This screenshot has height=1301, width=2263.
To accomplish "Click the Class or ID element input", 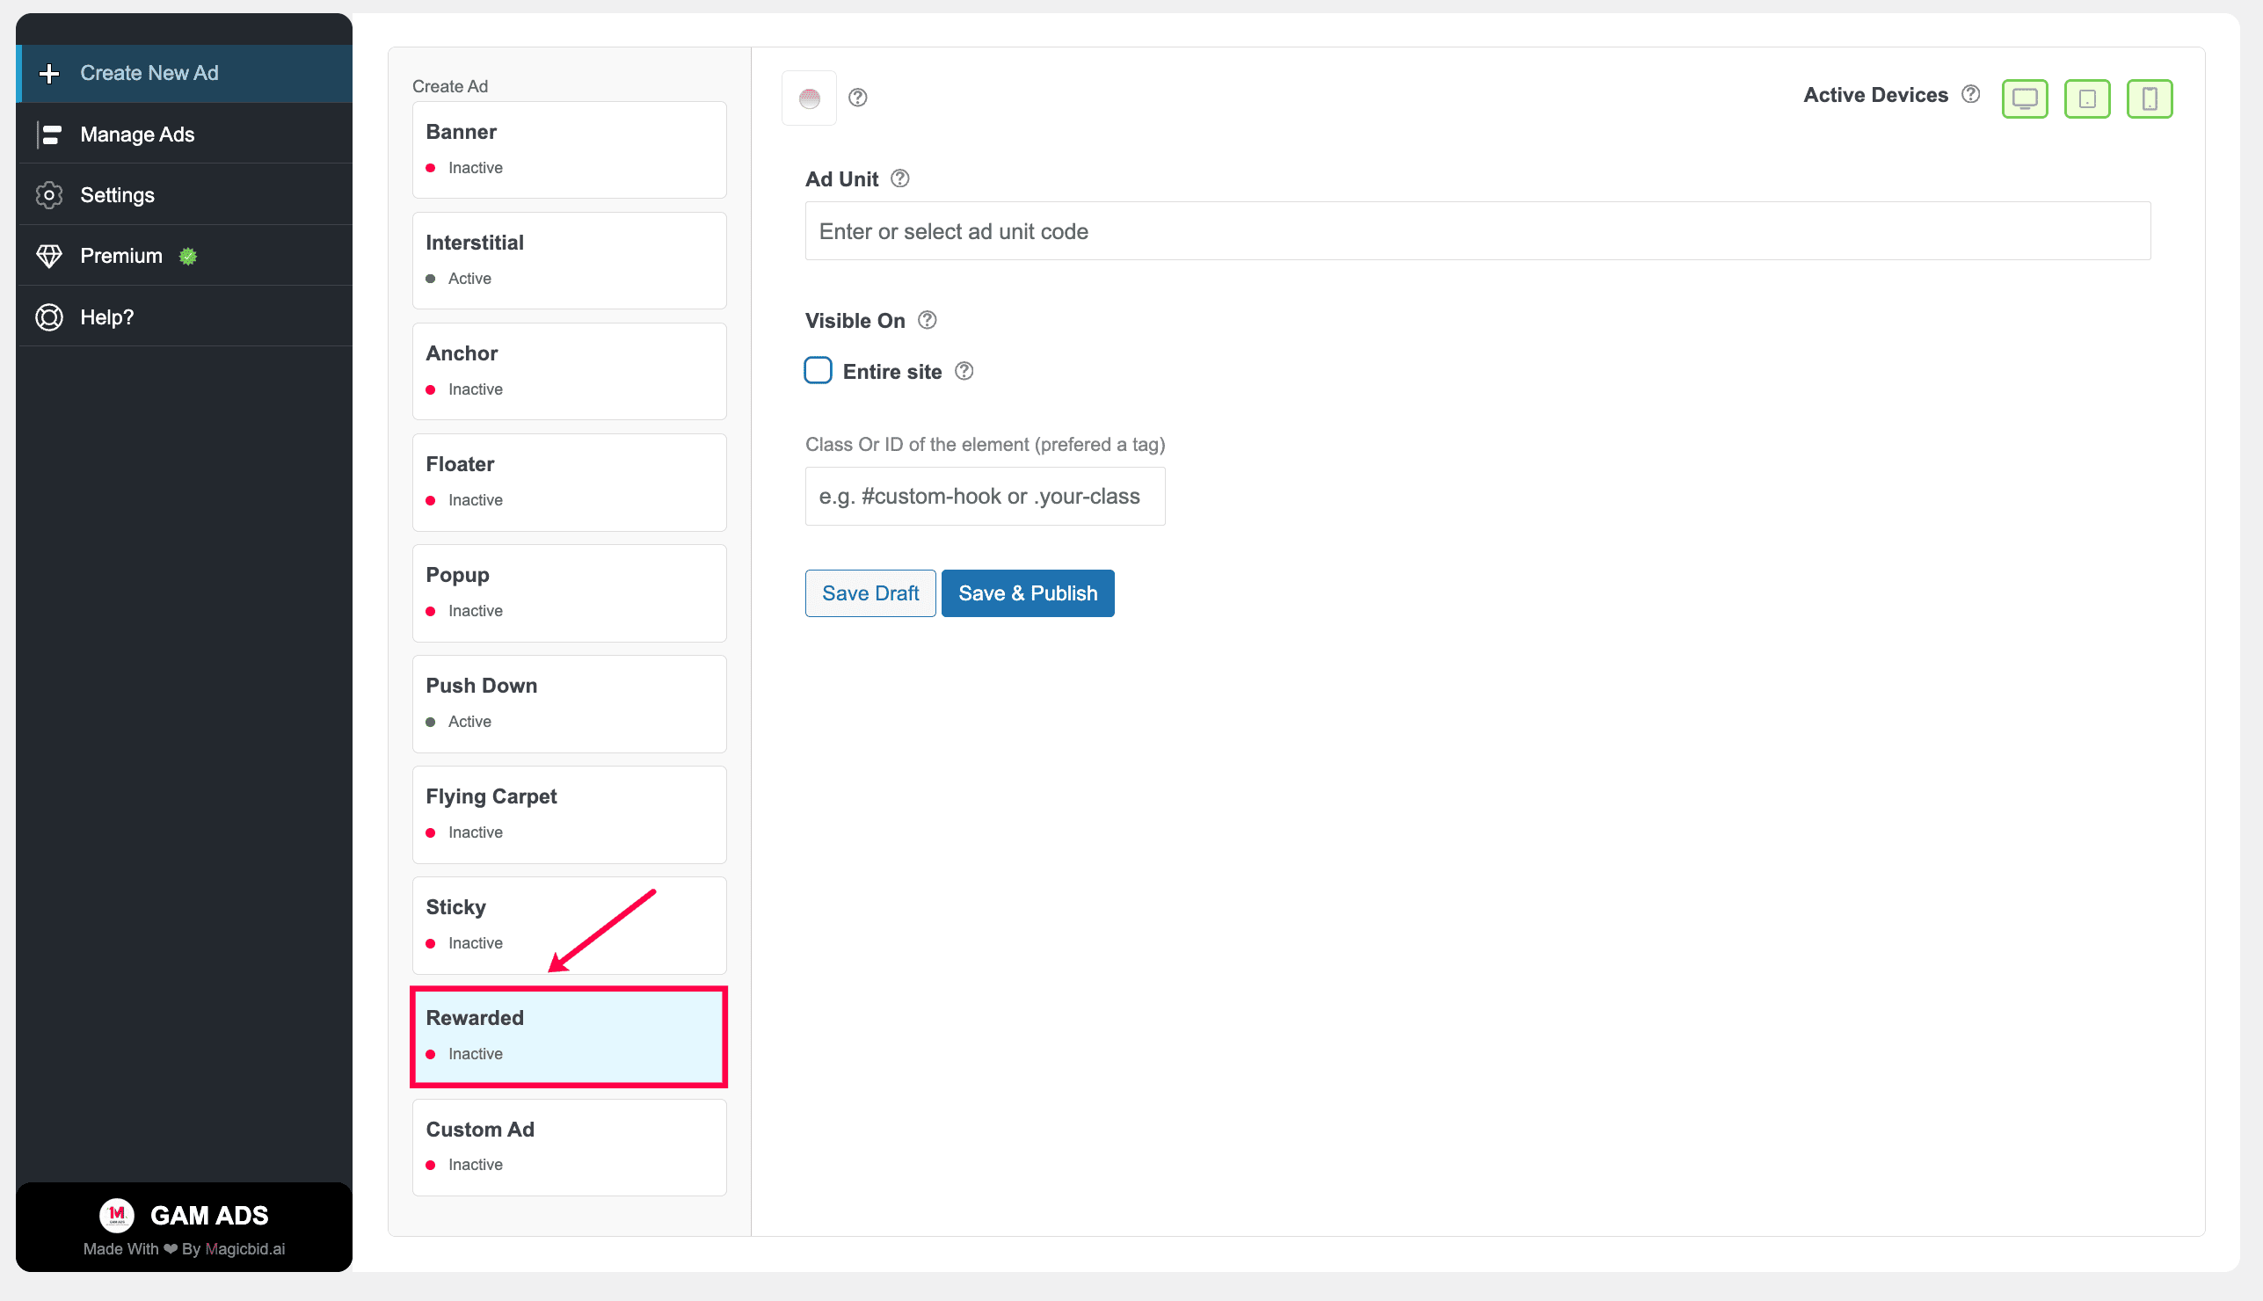I will (985, 496).
